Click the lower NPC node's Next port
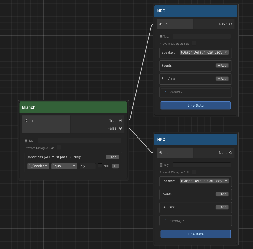The height and width of the screenshot is (249, 253). 231,153
